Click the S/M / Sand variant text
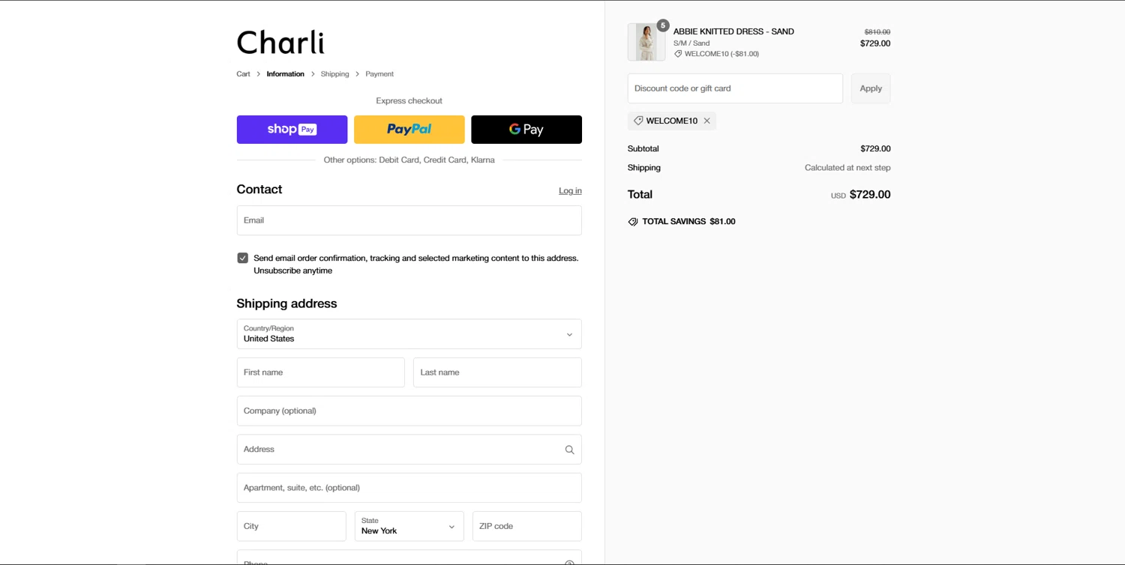This screenshot has width=1125, height=565. click(691, 43)
